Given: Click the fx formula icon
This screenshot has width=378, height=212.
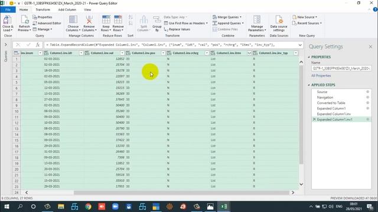Looking at the screenshot, I should click(x=38, y=45).
